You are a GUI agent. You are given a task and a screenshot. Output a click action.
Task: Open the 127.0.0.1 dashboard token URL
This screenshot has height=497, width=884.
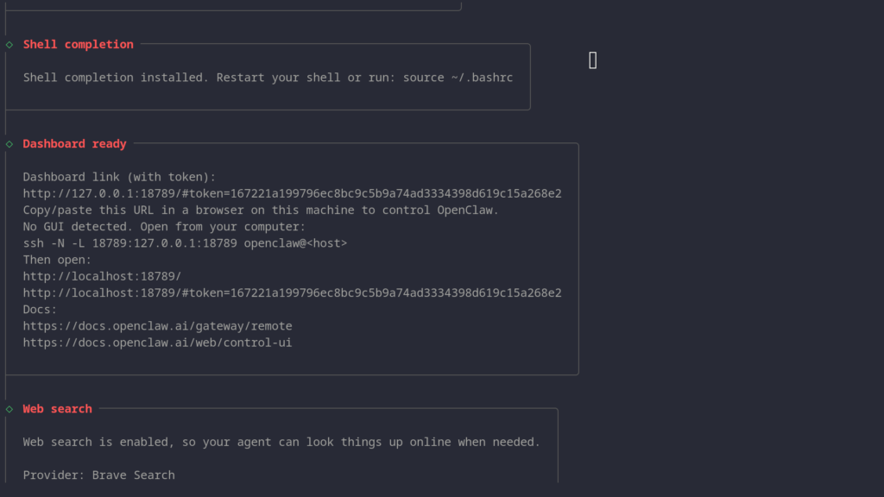click(x=292, y=193)
